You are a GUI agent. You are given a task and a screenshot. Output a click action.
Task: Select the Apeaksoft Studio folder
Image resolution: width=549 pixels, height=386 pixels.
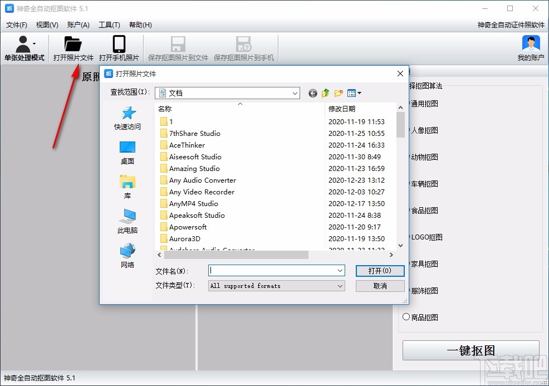(193, 216)
